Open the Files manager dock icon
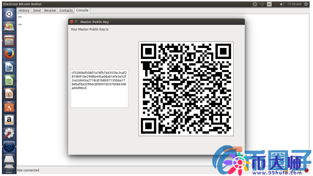This screenshot has width=313, height=176. (9, 41)
